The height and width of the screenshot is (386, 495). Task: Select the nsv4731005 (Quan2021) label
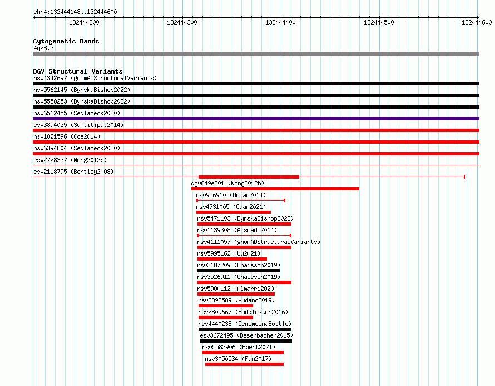[231, 207]
